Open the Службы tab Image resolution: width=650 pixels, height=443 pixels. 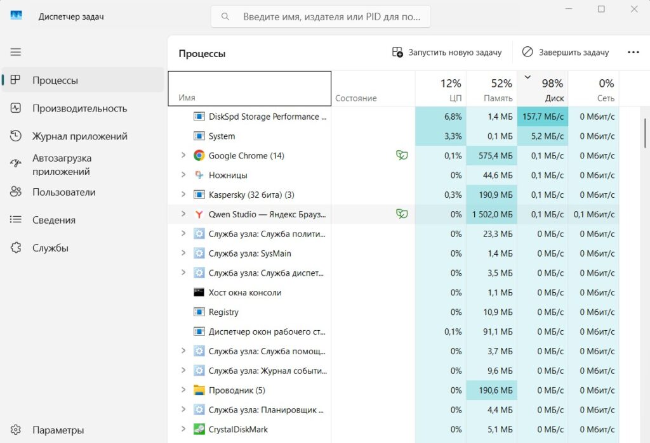pyautogui.click(x=83, y=248)
